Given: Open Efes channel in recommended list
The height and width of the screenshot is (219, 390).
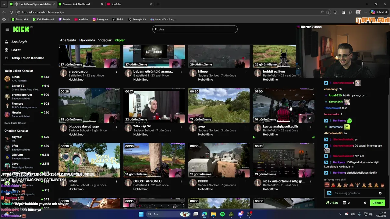Looking at the screenshot, I should (x=27, y=148).
